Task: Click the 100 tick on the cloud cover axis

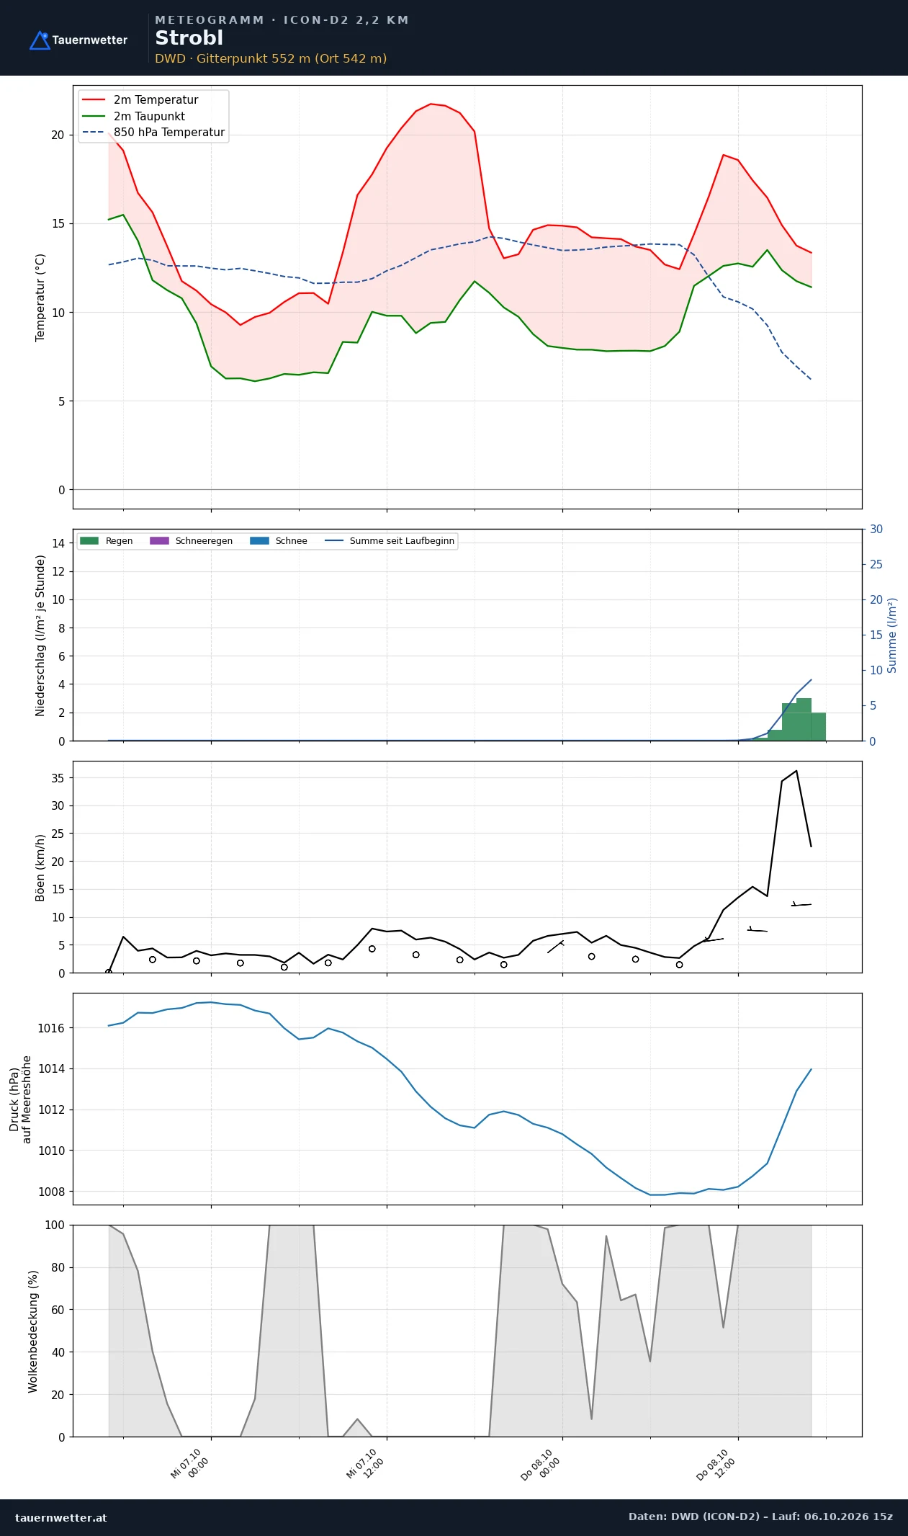Action: coord(55,1225)
